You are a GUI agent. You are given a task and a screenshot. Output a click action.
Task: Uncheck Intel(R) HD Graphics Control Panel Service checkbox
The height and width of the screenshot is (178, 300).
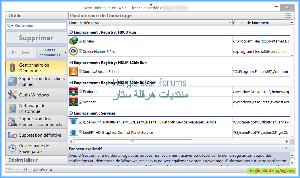[x=81, y=132]
